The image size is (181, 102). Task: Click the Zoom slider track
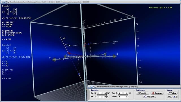click(x=123, y=97)
